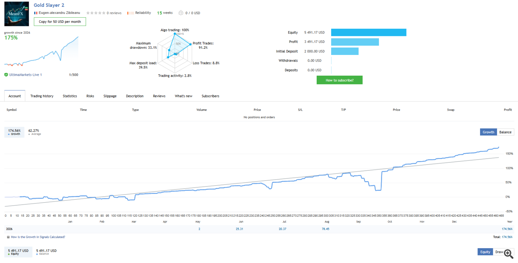
Task: Click the French flag icon beside author
Action: (x=36, y=13)
